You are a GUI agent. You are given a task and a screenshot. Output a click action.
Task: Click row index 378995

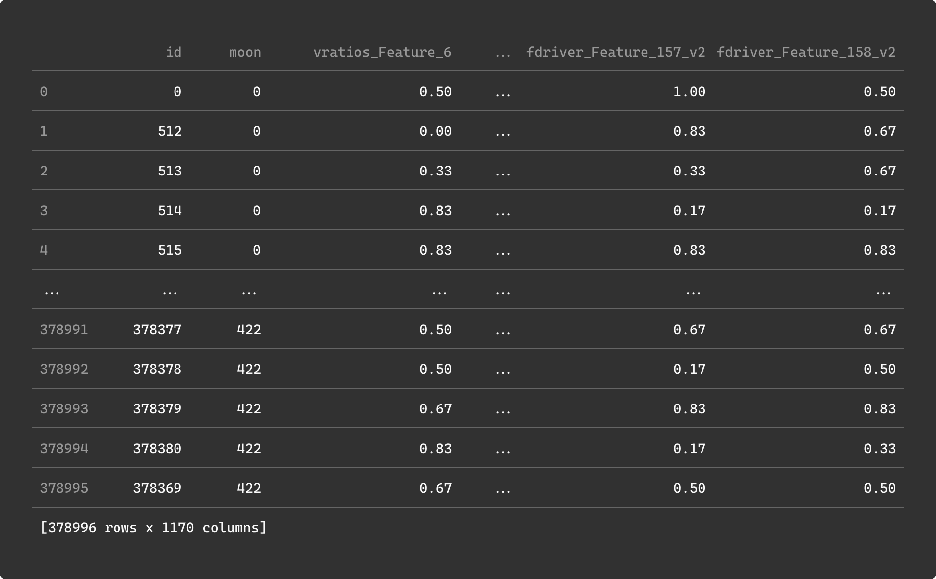(x=64, y=488)
